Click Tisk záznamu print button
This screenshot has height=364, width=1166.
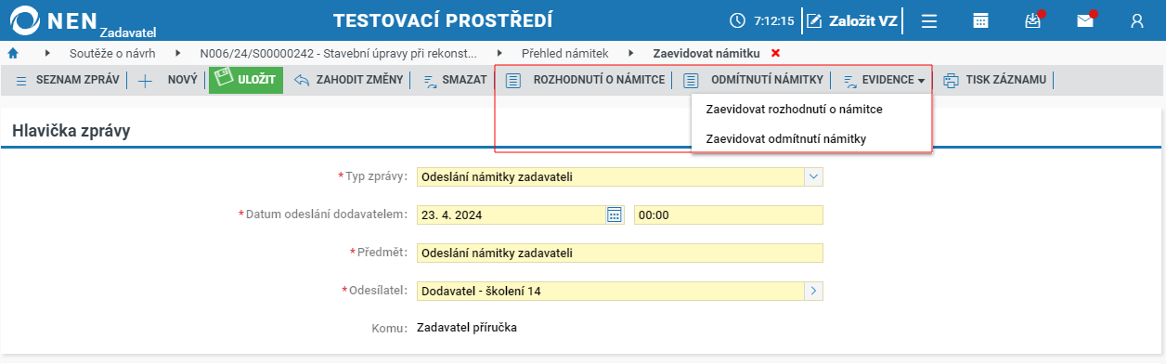coord(994,80)
